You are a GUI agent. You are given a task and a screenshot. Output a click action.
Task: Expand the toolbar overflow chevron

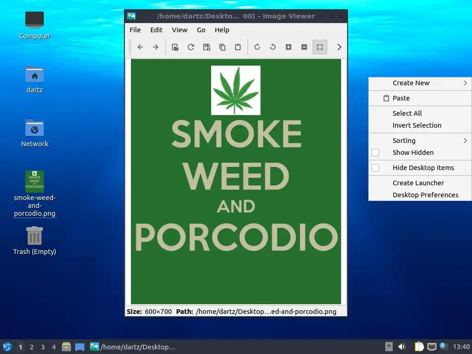click(339, 47)
